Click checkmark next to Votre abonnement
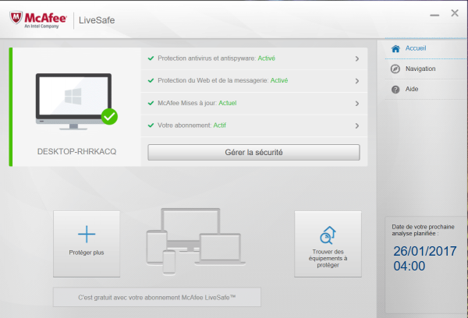468x318 pixels. pos(151,125)
